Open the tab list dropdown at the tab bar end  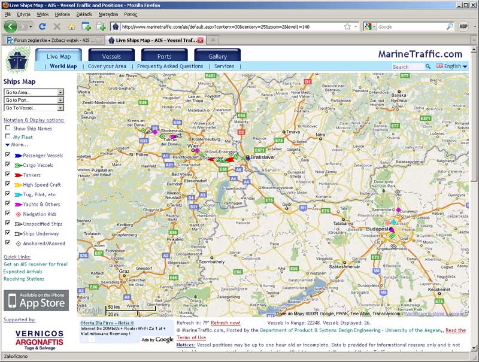tap(474, 40)
